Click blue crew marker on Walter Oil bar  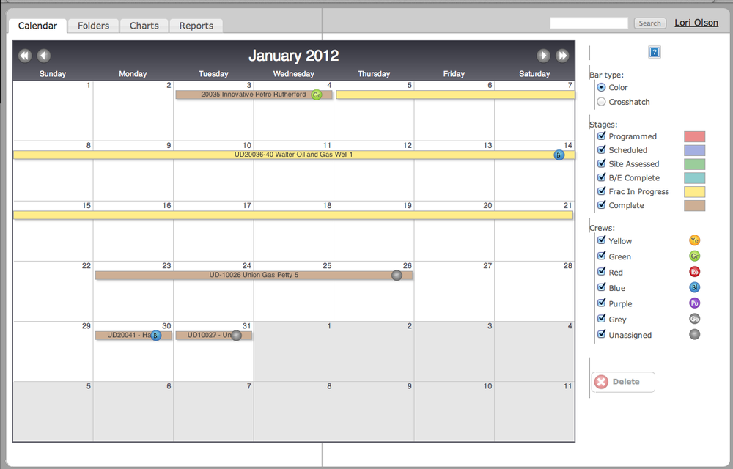tap(559, 155)
